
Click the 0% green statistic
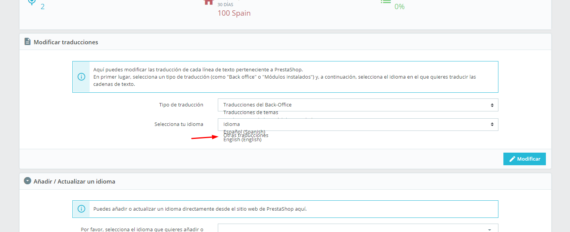click(x=400, y=6)
